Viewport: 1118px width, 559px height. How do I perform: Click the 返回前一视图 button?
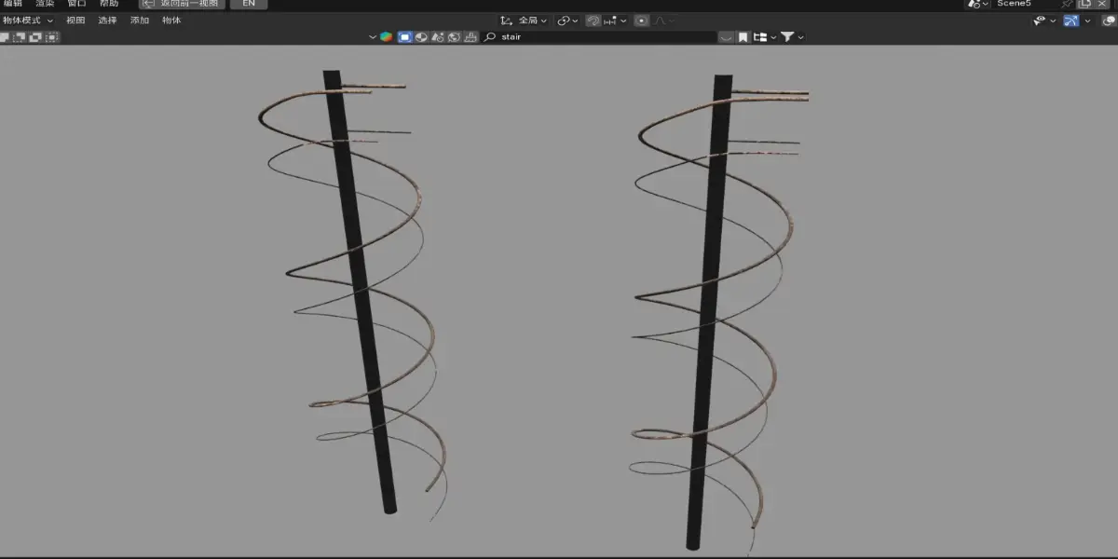tap(183, 4)
